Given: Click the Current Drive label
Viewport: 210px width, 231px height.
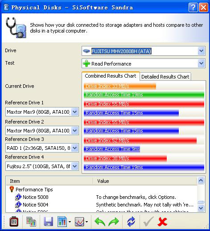Looking at the screenshot, I should [x=20, y=86].
